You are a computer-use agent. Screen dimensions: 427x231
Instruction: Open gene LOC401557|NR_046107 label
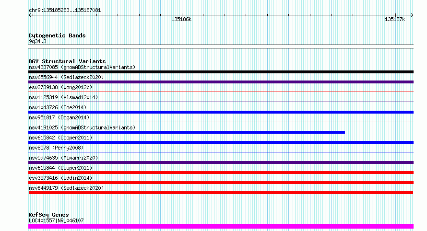pos(56,220)
